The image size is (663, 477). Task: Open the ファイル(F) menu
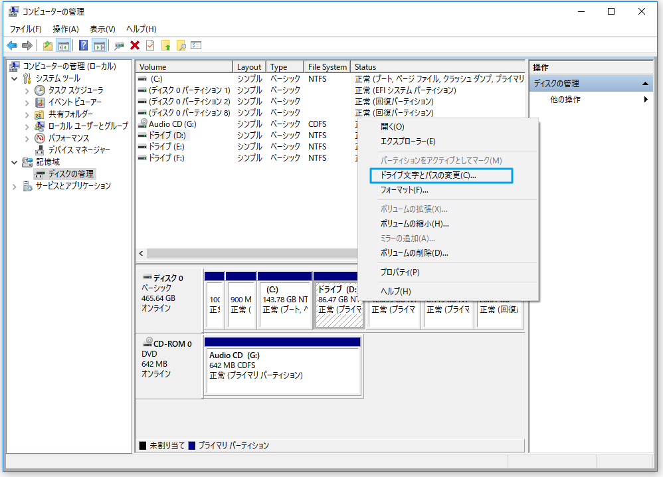coord(26,29)
